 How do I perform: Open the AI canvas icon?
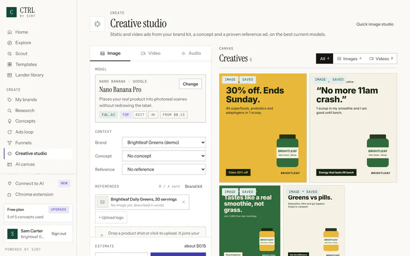click(10, 164)
